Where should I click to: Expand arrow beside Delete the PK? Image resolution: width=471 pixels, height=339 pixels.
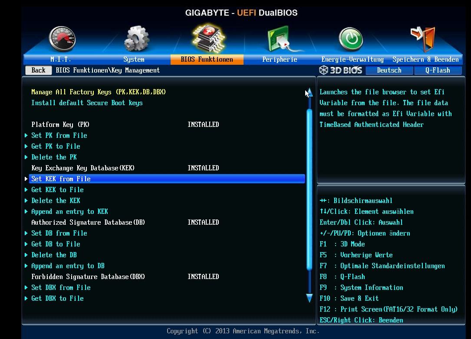click(26, 157)
